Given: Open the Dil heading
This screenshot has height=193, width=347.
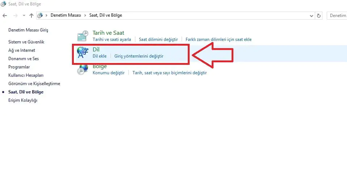Looking at the screenshot, I should coord(96,49).
